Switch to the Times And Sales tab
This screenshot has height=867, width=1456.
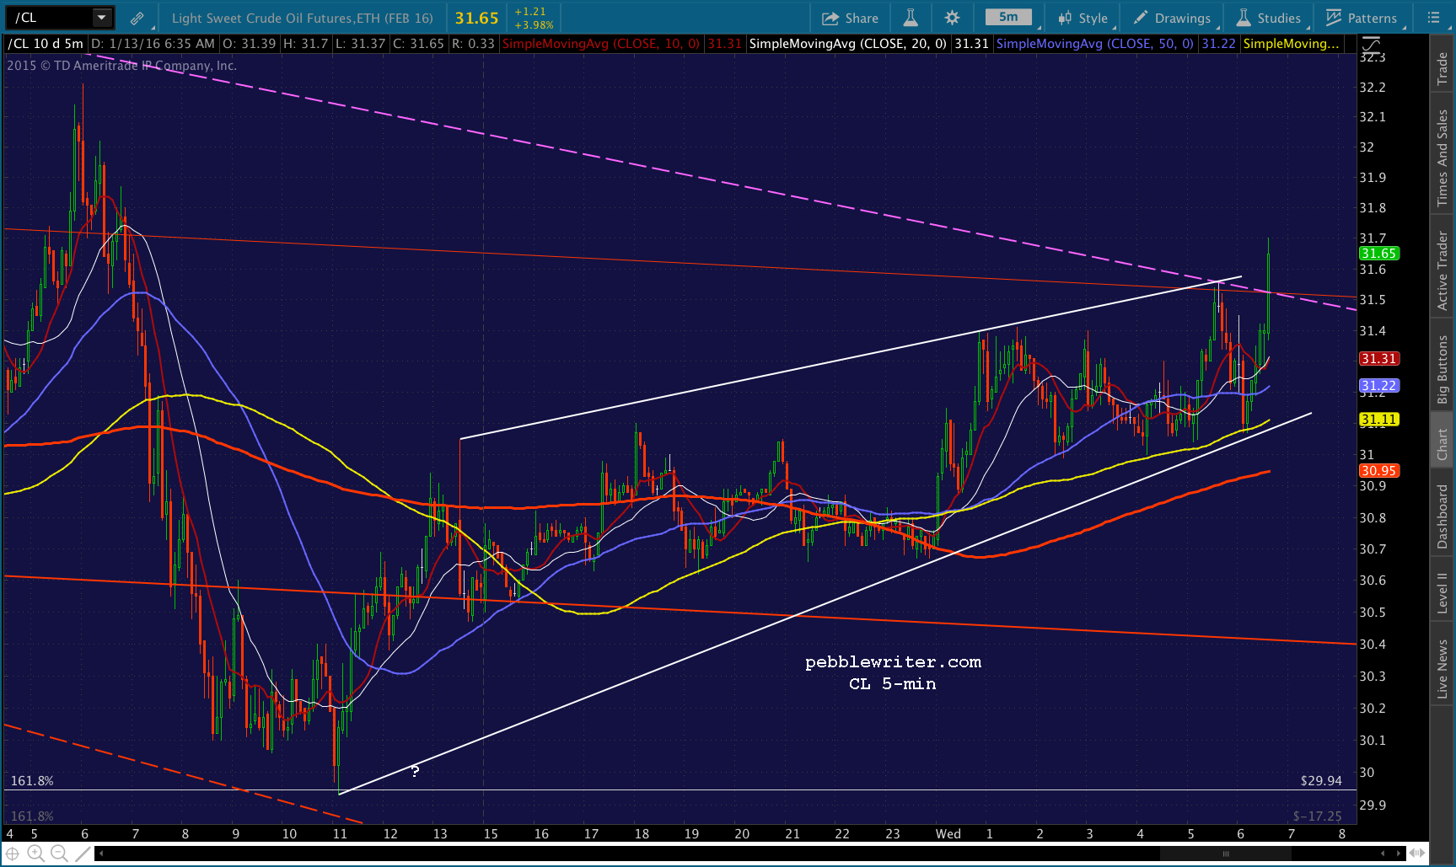pyautogui.click(x=1443, y=158)
